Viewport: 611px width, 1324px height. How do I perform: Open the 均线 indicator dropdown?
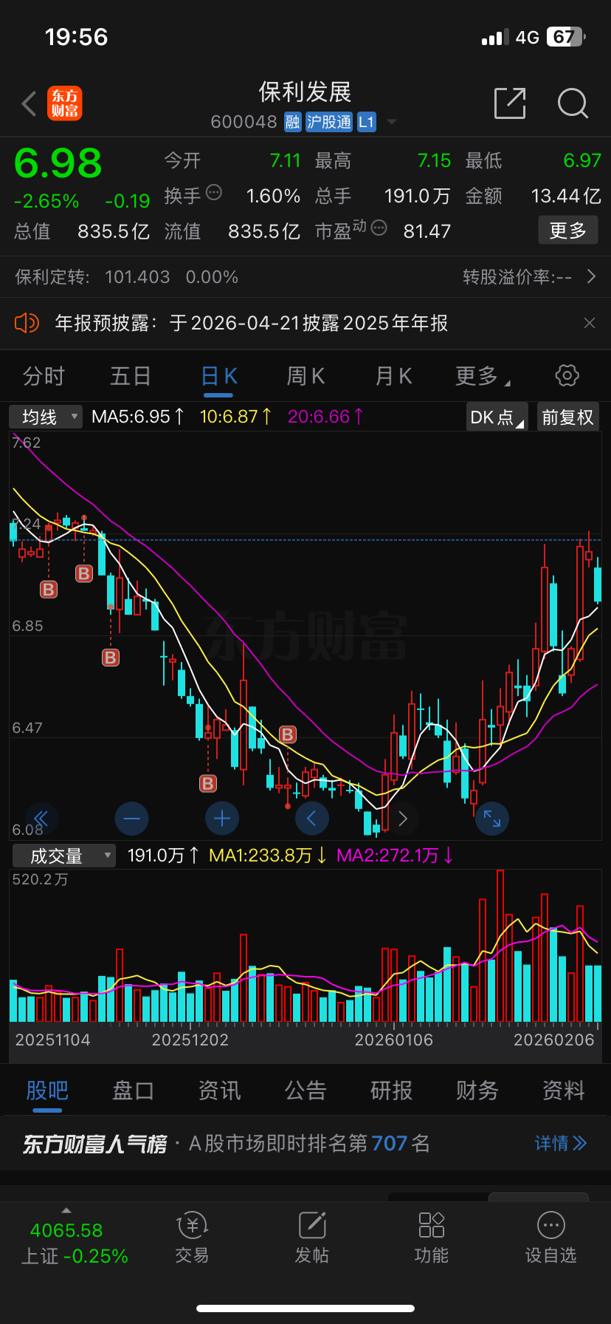46,417
